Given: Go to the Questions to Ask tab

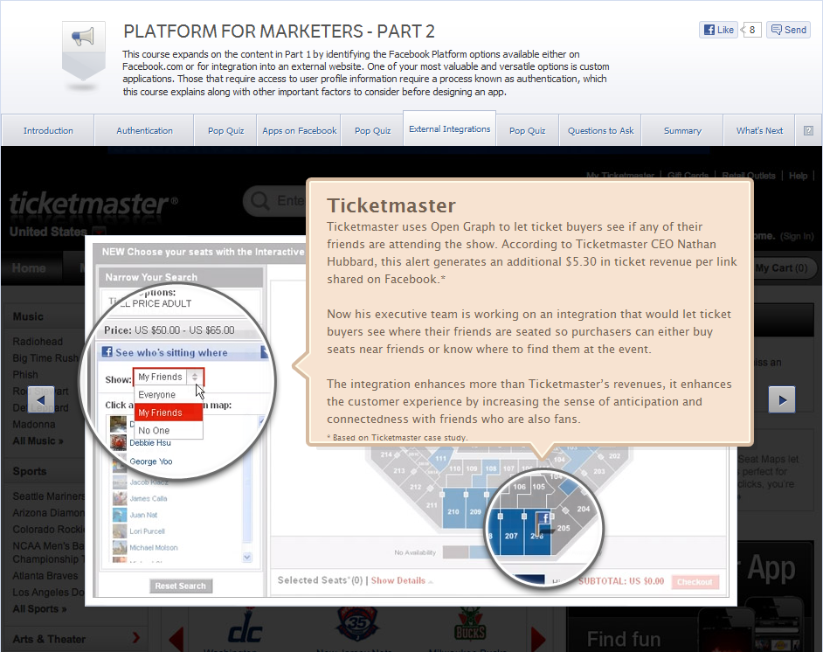Looking at the screenshot, I should tap(600, 131).
